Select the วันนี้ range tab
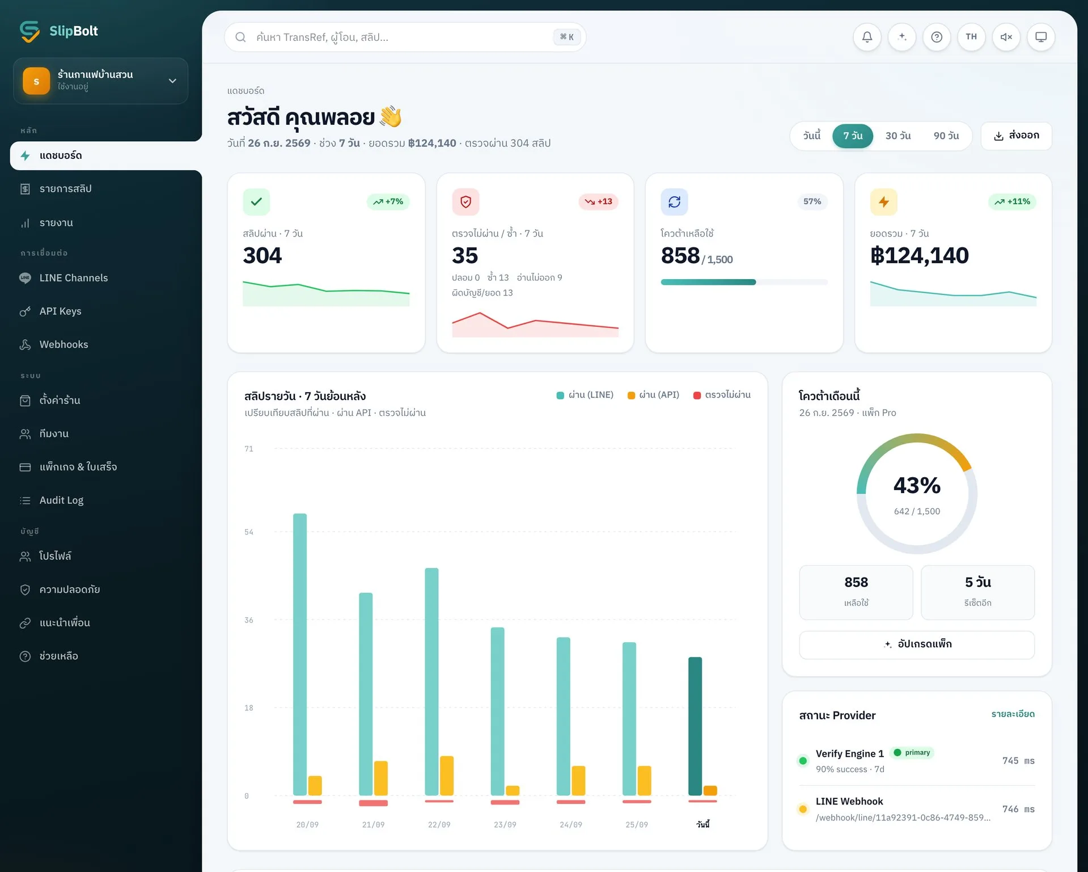Image resolution: width=1088 pixels, height=872 pixels. pyautogui.click(x=811, y=136)
